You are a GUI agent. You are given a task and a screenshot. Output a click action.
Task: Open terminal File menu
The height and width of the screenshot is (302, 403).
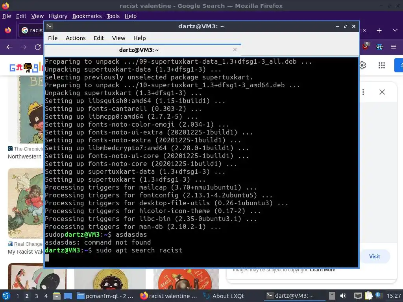click(53, 38)
